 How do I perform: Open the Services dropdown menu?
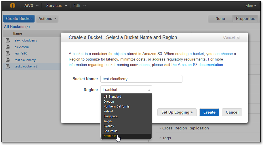[x=56, y=6]
